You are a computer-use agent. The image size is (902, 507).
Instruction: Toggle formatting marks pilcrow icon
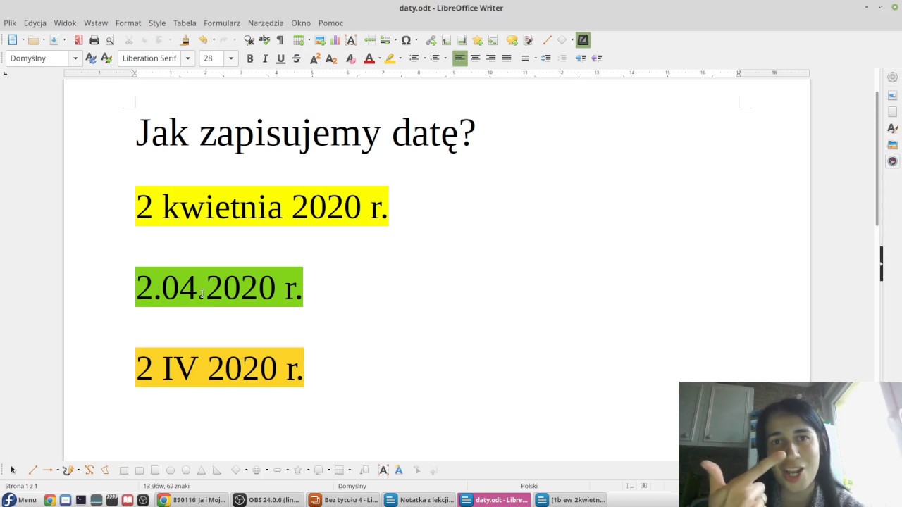pos(280,40)
